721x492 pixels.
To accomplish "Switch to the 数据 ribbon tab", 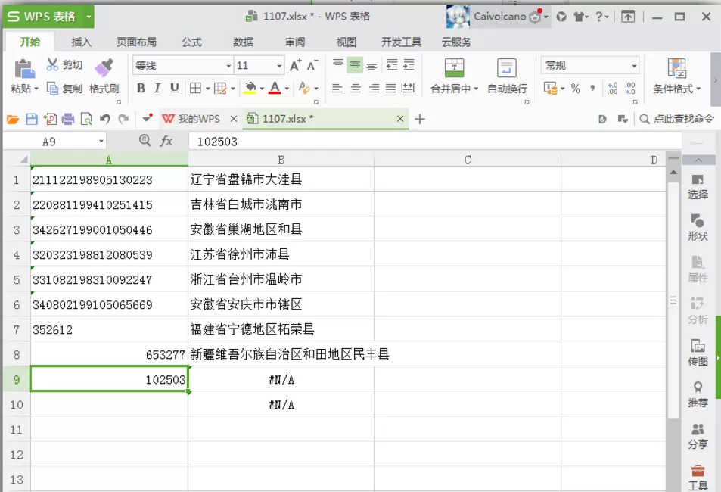I will (x=244, y=42).
